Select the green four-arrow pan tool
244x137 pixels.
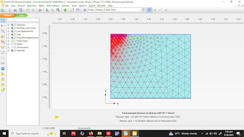65,10
